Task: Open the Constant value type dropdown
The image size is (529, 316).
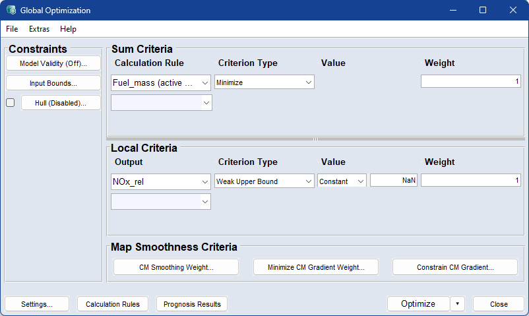Action: click(342, 181)
